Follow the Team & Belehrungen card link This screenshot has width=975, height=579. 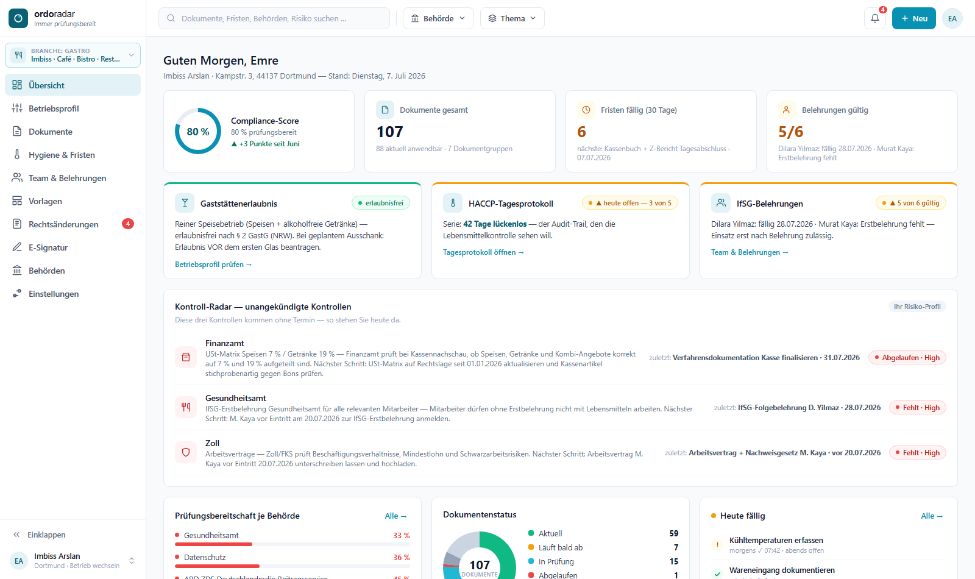click(x=750, y=252)
